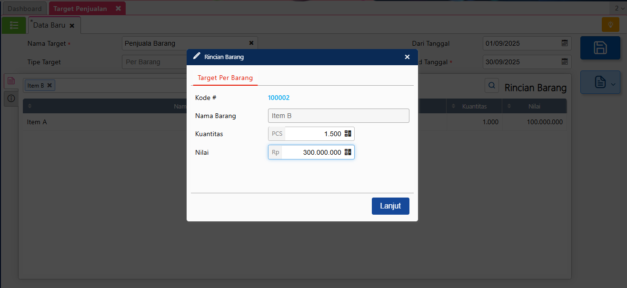Expand the document action dropdown button
This screenshot has height=288, width=627.
pos(600,82)
